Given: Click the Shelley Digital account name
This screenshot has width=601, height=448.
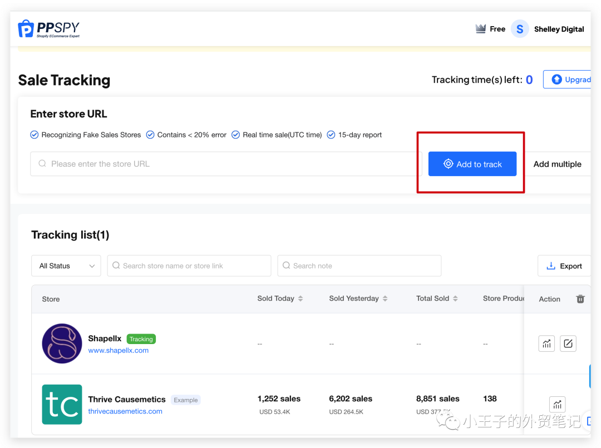Looking at the screenshot, I should 559,29.
